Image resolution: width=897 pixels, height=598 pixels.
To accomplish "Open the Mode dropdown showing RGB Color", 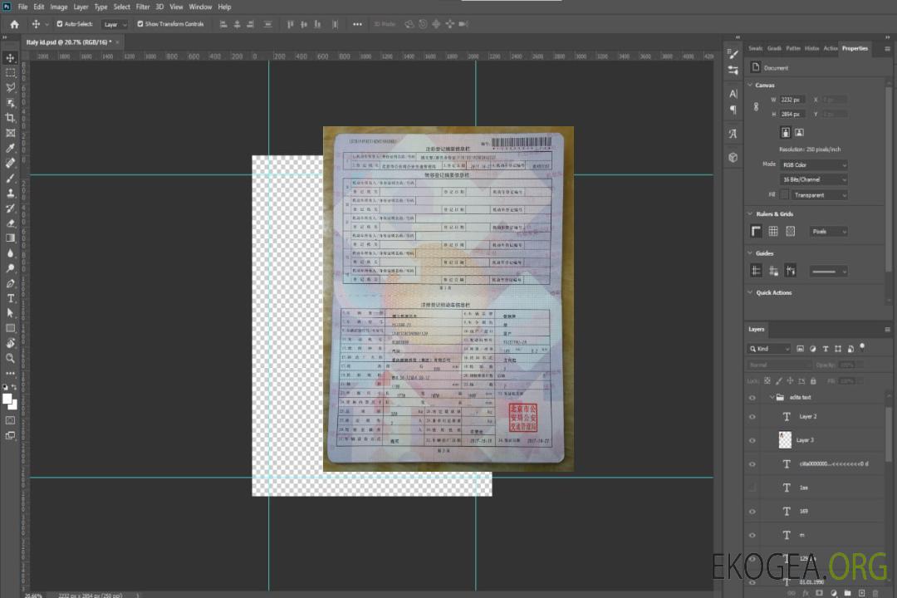I will 814,165.
